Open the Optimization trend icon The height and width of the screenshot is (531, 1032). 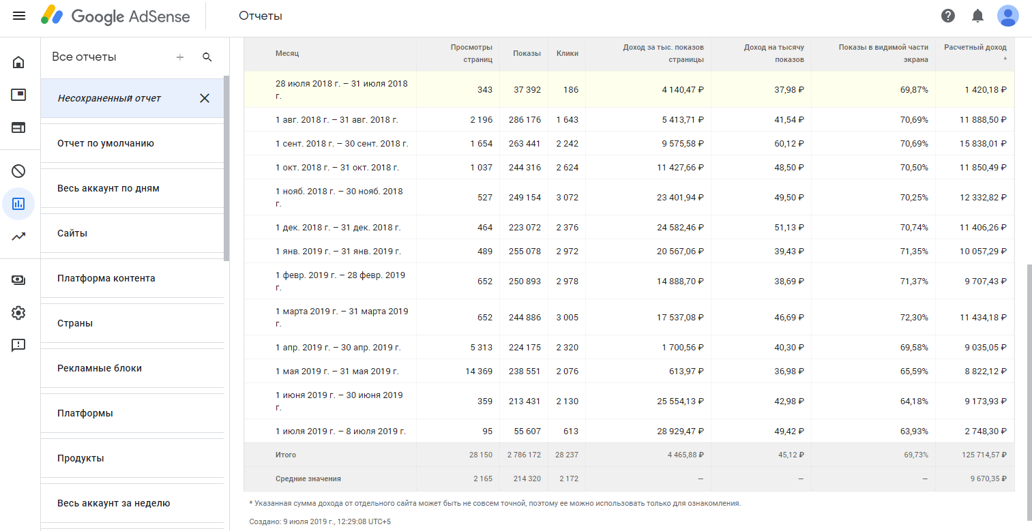click(18, 237)
